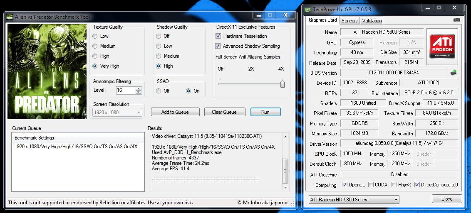Viewport: 471px width, 213px height.
Task: Set Shadow Quality to High
Action: (158, 66)
